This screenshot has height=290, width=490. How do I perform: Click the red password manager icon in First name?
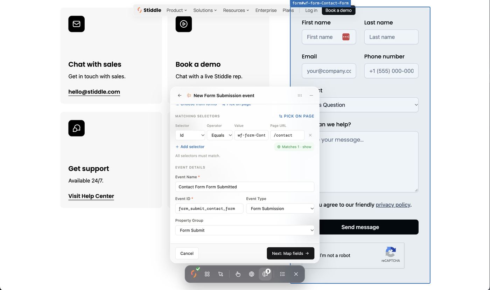click(346, 37)
